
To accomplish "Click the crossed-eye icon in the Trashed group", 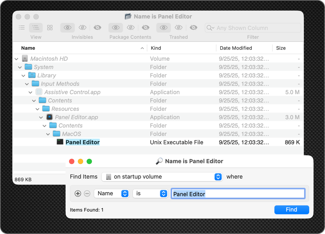I will pos(179,27).
